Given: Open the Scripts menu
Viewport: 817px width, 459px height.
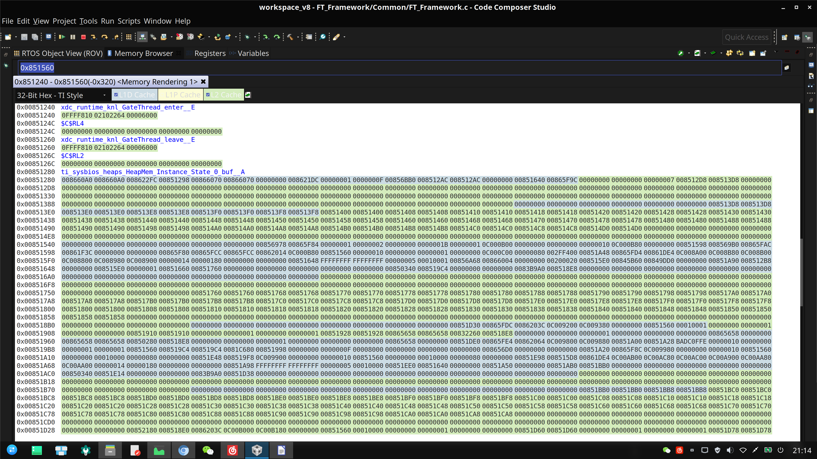Looking at the screenshot, I should tap(129, 21).
